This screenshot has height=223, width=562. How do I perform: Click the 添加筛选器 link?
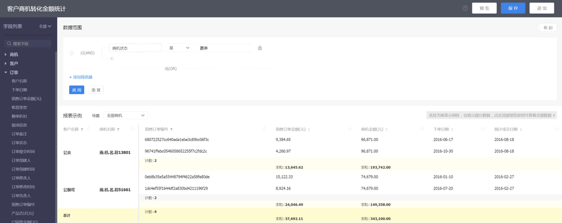click(81, 77)
